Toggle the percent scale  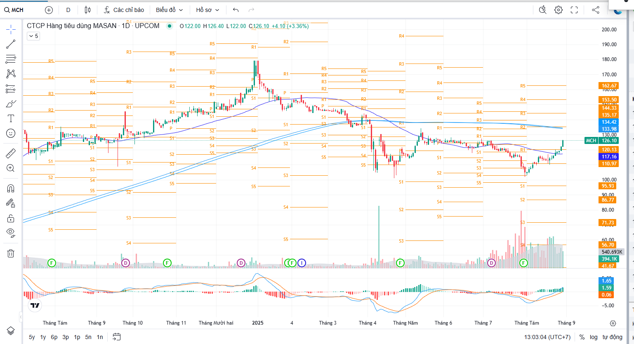(582, 337)
